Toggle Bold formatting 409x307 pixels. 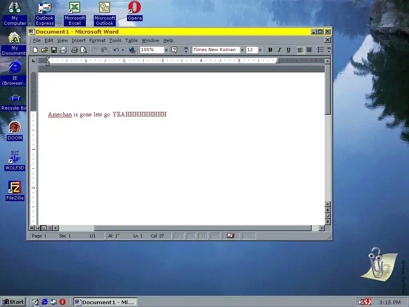click(270, 50)
